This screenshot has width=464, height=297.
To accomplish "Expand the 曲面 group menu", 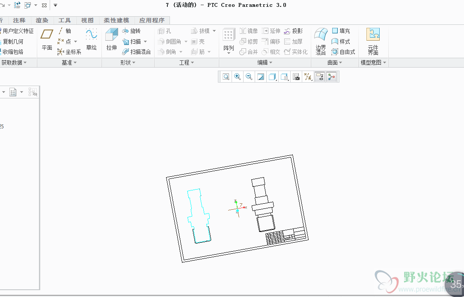I will [335, 62].
